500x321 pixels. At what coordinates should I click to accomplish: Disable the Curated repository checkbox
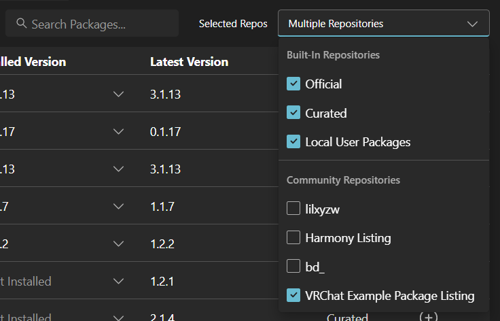point(293,113)
